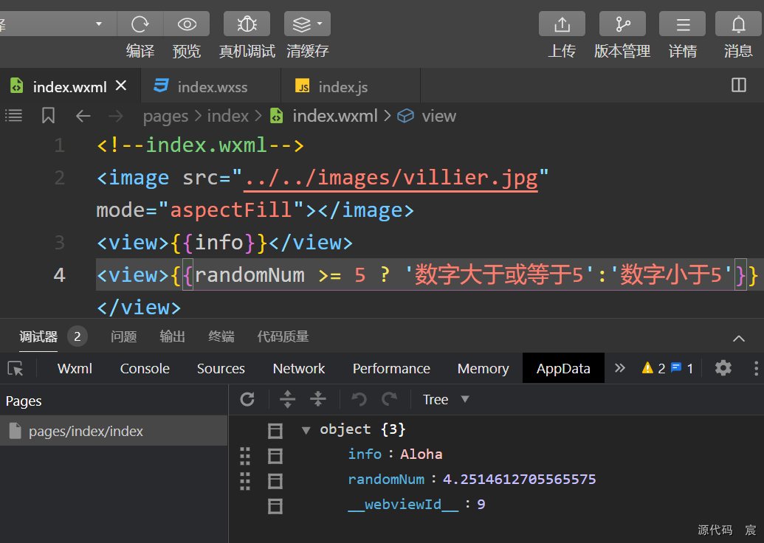Open the Network devtools tab
The width and height of the screenshot is (764, 543).
[299, 369]
